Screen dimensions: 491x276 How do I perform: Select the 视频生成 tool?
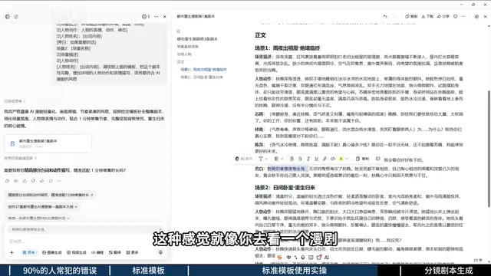click(x=77, y=252)
